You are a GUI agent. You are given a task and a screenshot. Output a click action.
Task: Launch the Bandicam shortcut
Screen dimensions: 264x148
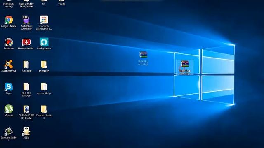(x=9, y=44)
